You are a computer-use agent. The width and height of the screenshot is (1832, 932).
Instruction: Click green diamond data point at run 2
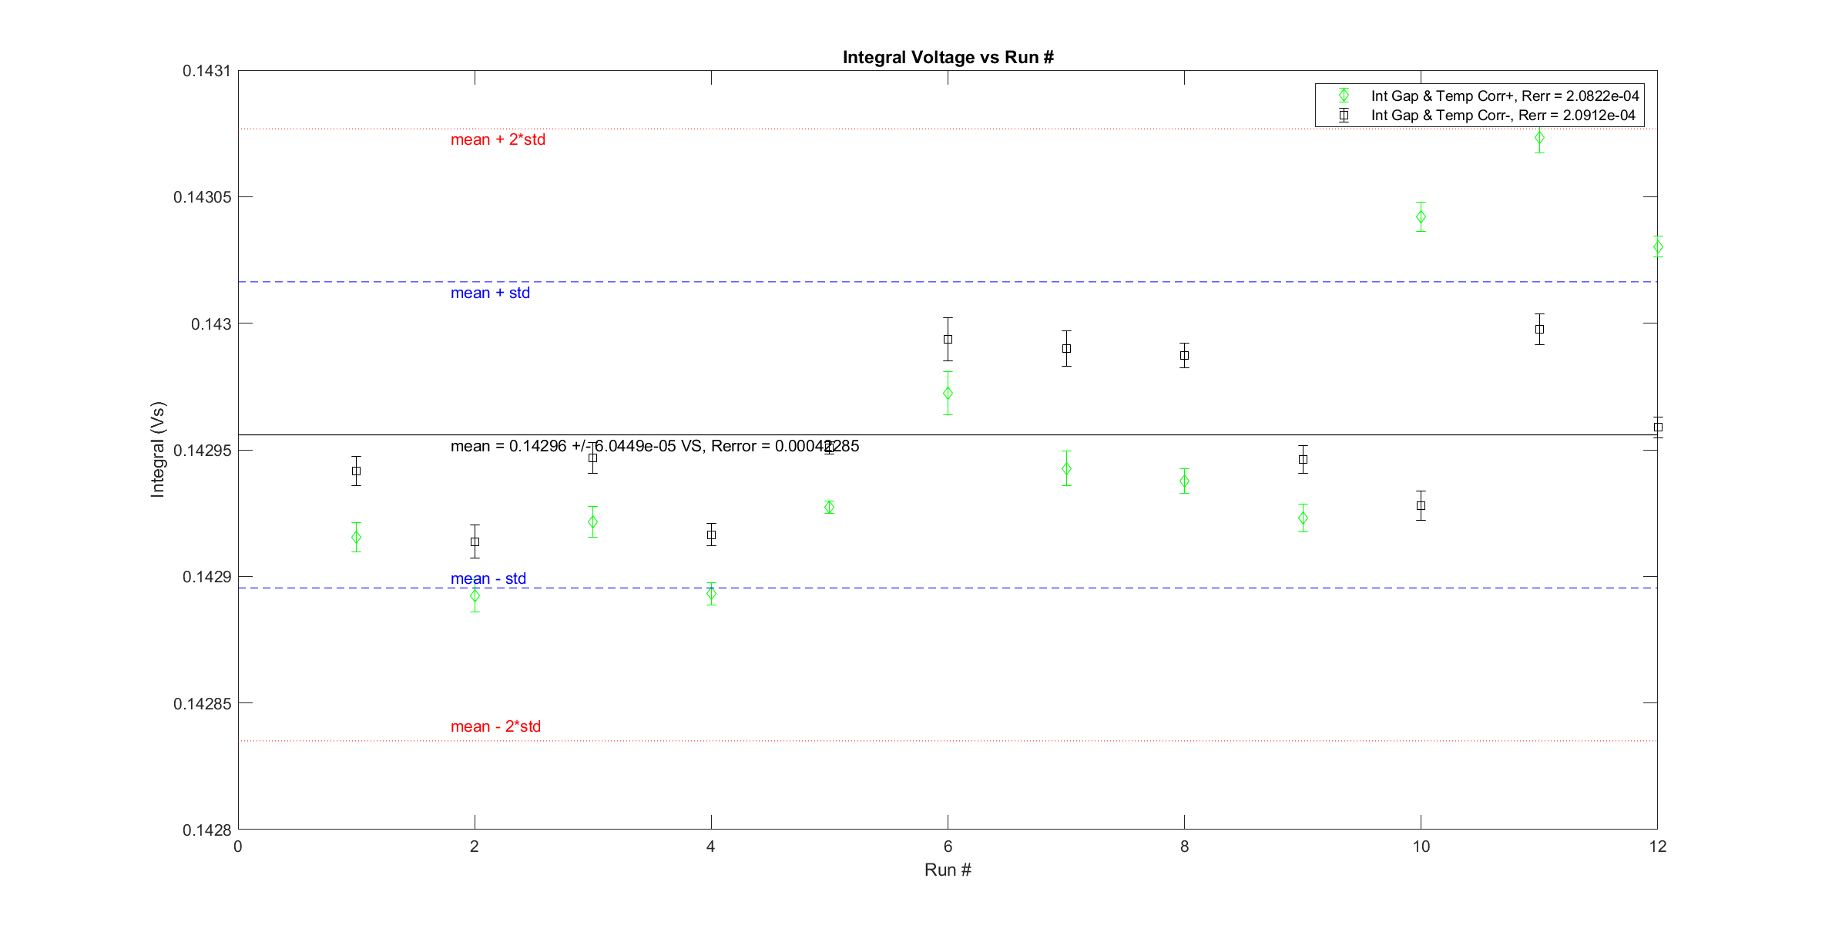click(x=475, y=596)
